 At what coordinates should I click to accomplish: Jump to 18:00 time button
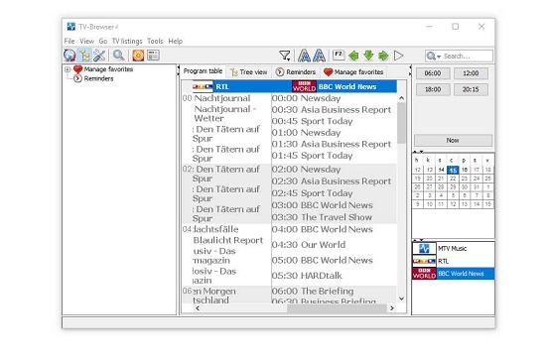(433, 89)
